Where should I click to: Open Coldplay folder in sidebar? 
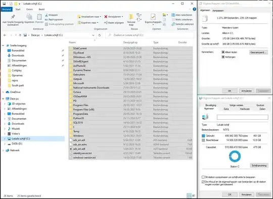click(17, 70)
